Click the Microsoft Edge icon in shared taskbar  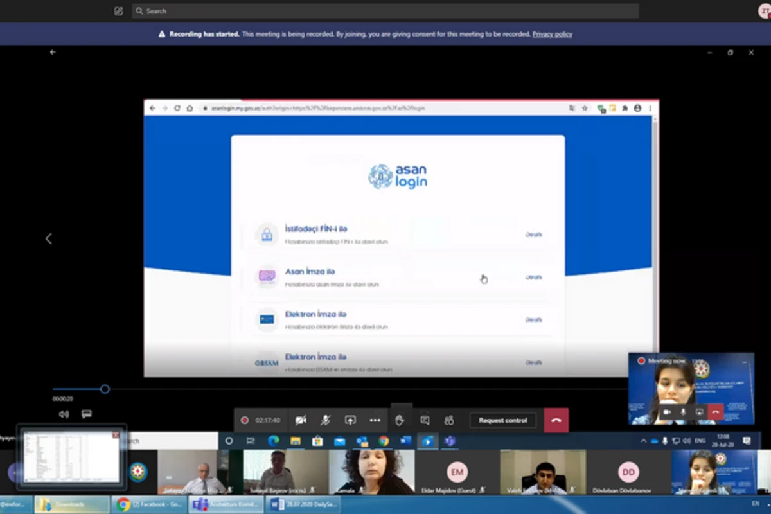pos(273,441)
